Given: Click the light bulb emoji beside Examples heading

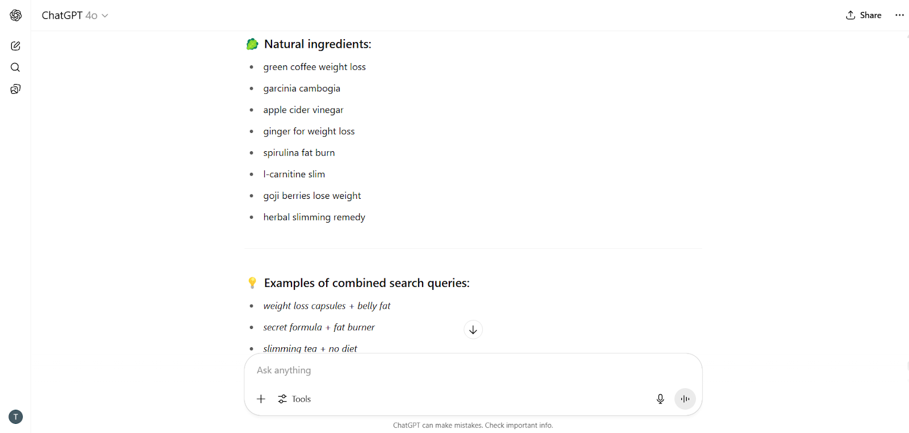Looking at the screenshot, I should (x=252, y=283).
